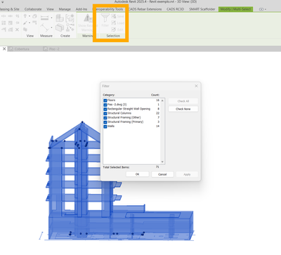Screen dimensions: 281x255
Task: Click the Walls count 14
Action: point(157,126)
